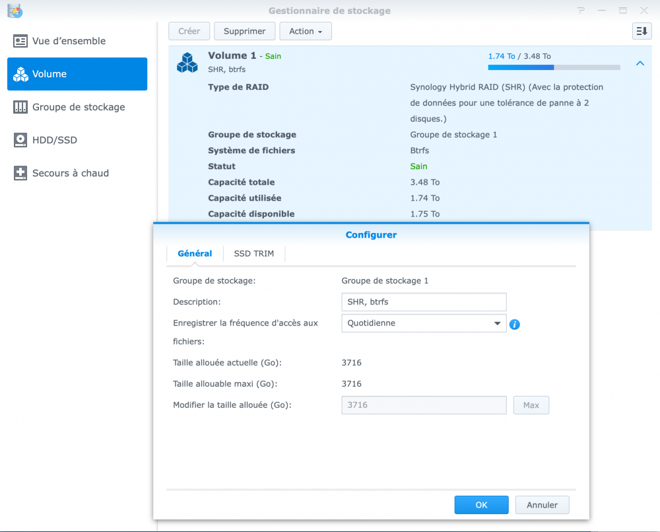Viewport: 660px width, 532px height.
Task: Click the sort order icon at top right
Action: click(642, 31)
